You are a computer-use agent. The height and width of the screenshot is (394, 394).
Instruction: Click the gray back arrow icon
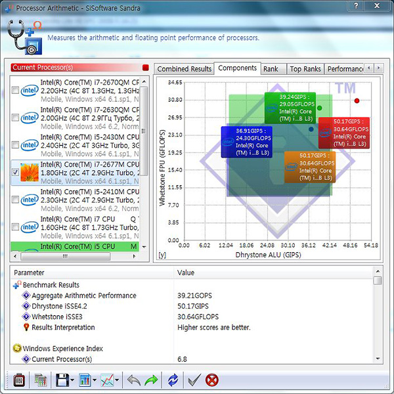click(x=134, y=380)
